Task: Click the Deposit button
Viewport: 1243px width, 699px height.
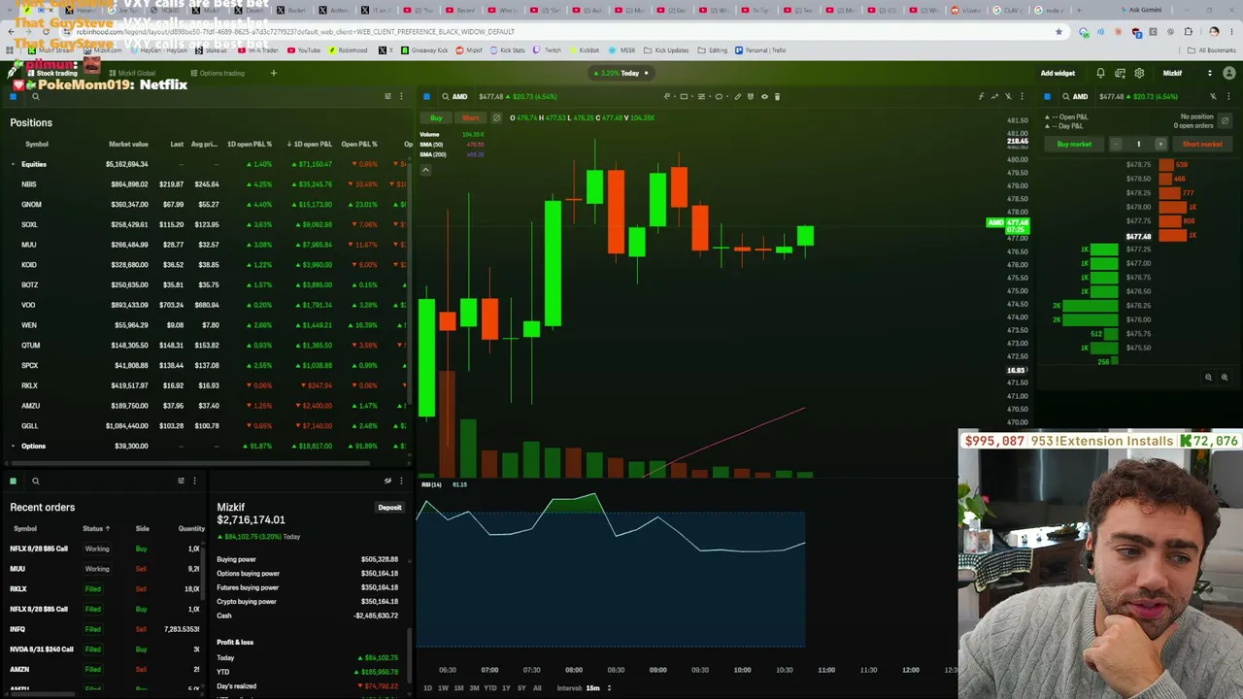Action: coord(389,508)
